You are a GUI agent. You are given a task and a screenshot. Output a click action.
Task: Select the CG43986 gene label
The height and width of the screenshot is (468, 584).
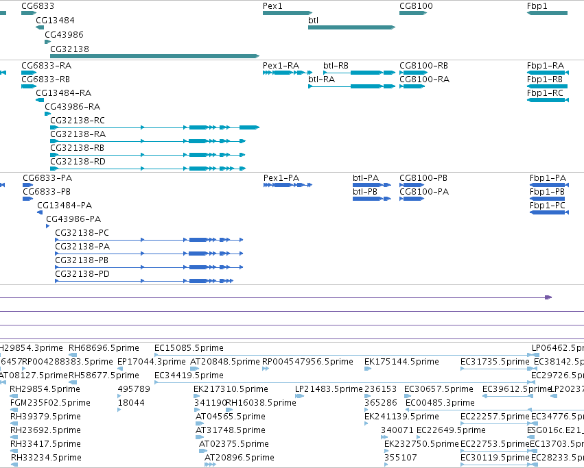[64, 34]
